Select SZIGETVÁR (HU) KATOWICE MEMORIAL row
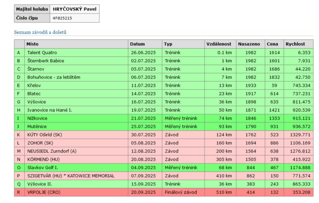The width and height of the screenshot is (319, 203). click(x=71, y=176)
